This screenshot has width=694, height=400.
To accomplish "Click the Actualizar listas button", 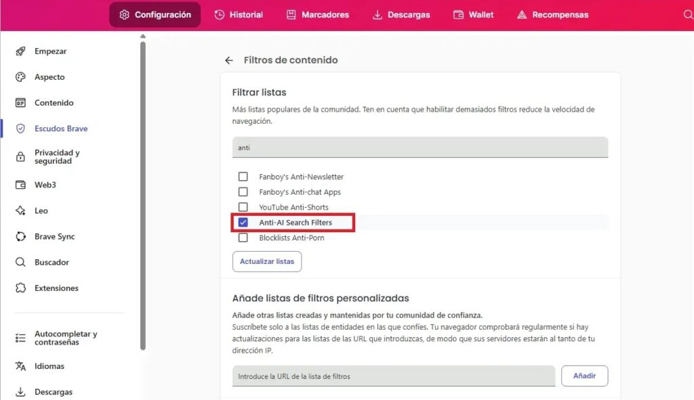I will (267, 262).
